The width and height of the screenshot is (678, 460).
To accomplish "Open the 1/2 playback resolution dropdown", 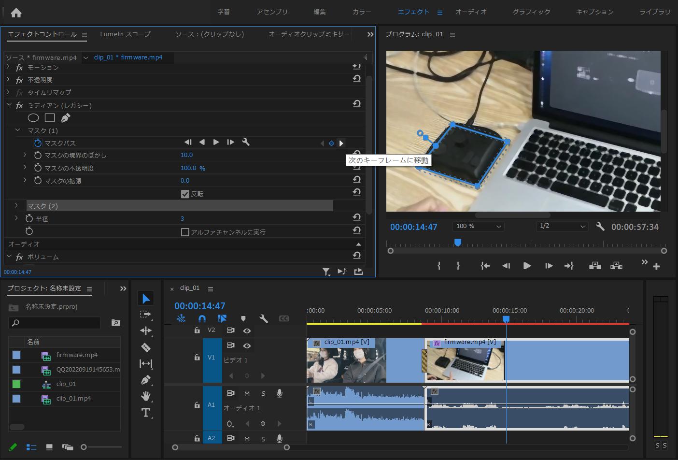I will click(562, 226).
